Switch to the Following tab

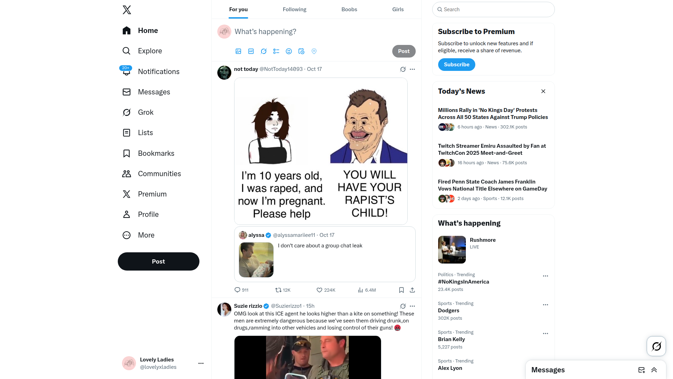pyautogui.click(x=294, y=9)
